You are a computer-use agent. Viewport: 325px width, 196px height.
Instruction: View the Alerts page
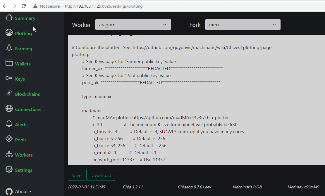coord(21,125)
